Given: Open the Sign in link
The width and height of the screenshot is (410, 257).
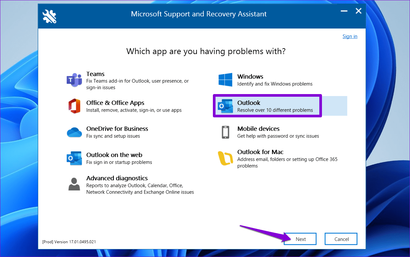Looking at the screenshot, I should 350,36.
